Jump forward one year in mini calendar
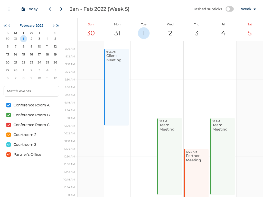This screenshot has height=197, width=263. point(58,25)
